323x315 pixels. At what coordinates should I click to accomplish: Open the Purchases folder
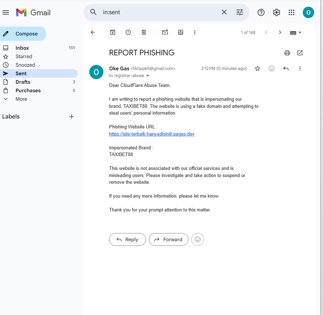point(38,90)
